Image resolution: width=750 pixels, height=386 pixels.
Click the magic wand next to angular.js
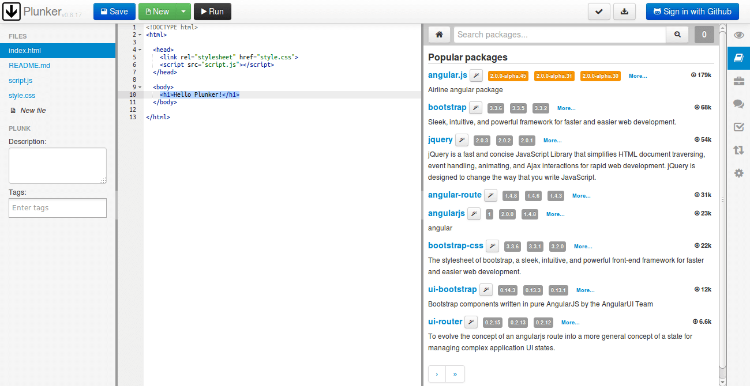tap(476, 75)
